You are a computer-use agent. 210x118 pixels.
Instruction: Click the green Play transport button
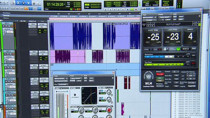click(x=132, y=10)
